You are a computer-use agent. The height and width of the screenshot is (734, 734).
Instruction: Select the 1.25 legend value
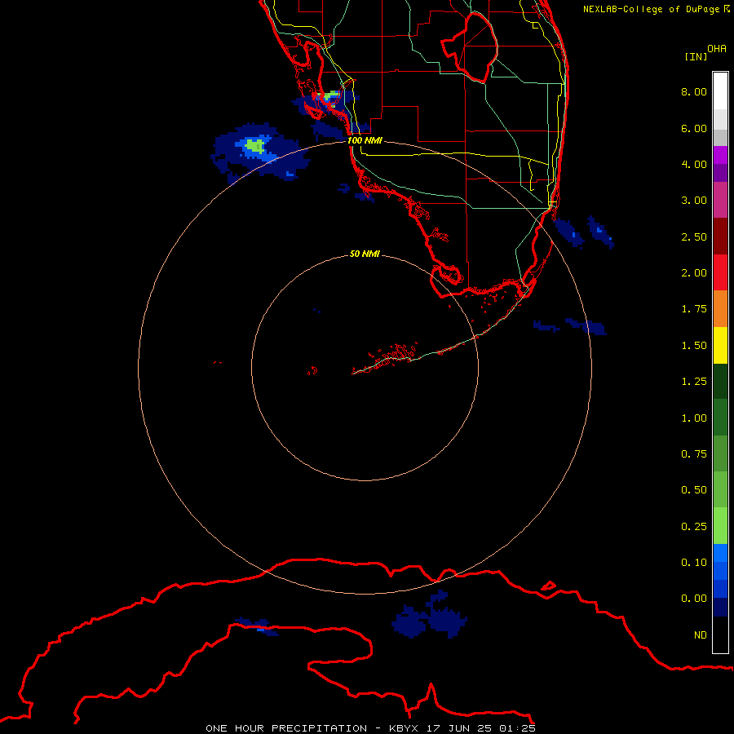coord(694,382)
